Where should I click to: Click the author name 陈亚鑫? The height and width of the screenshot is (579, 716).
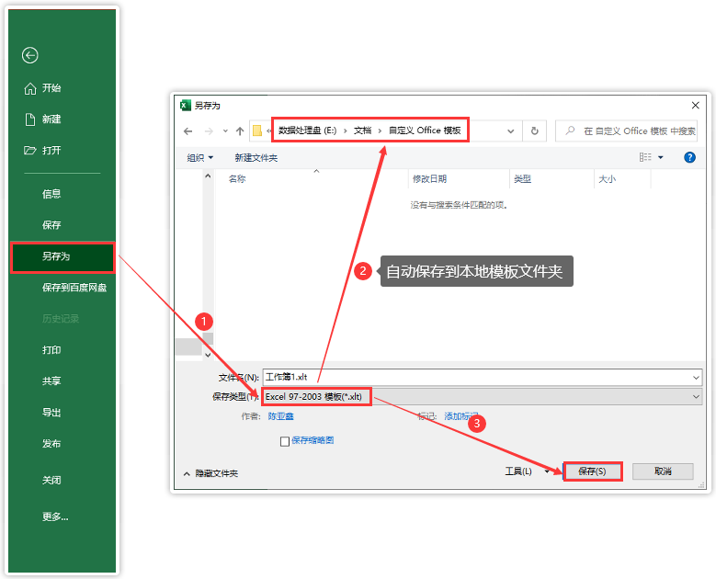[281, 416]
